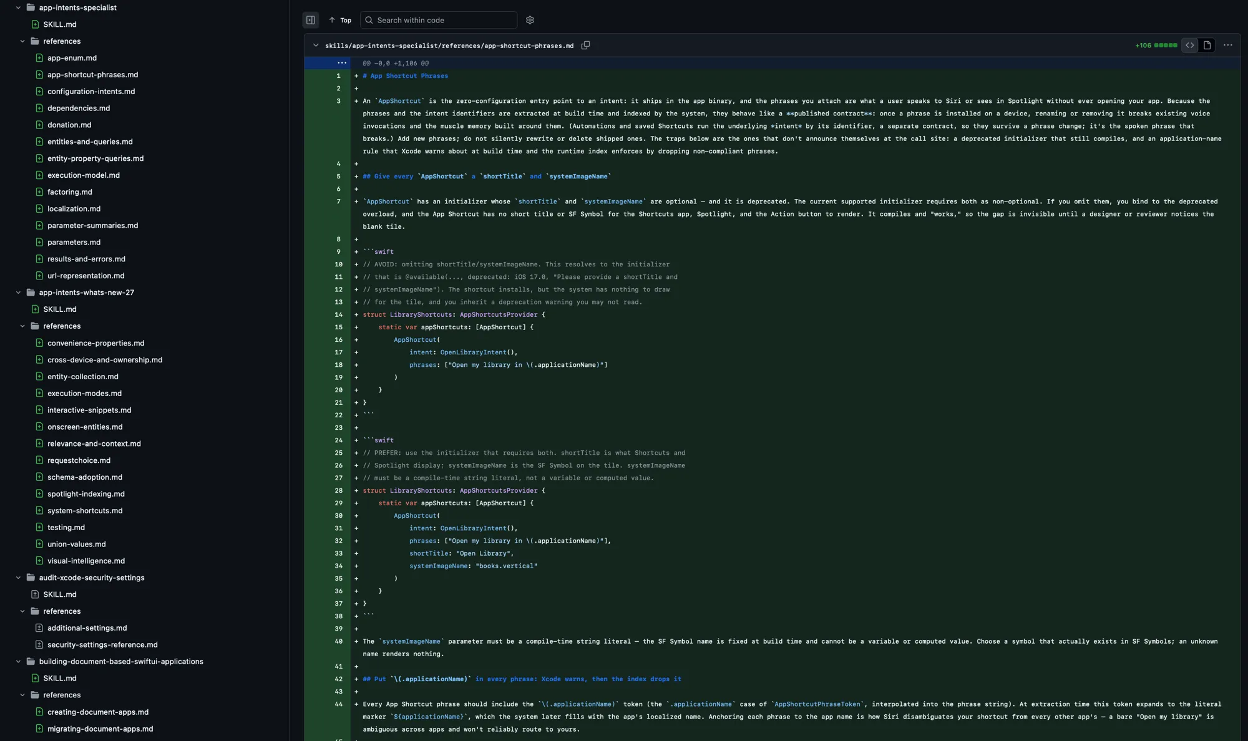Open localization.md file
1248x741 pixels.
click(x=74, y=209)
